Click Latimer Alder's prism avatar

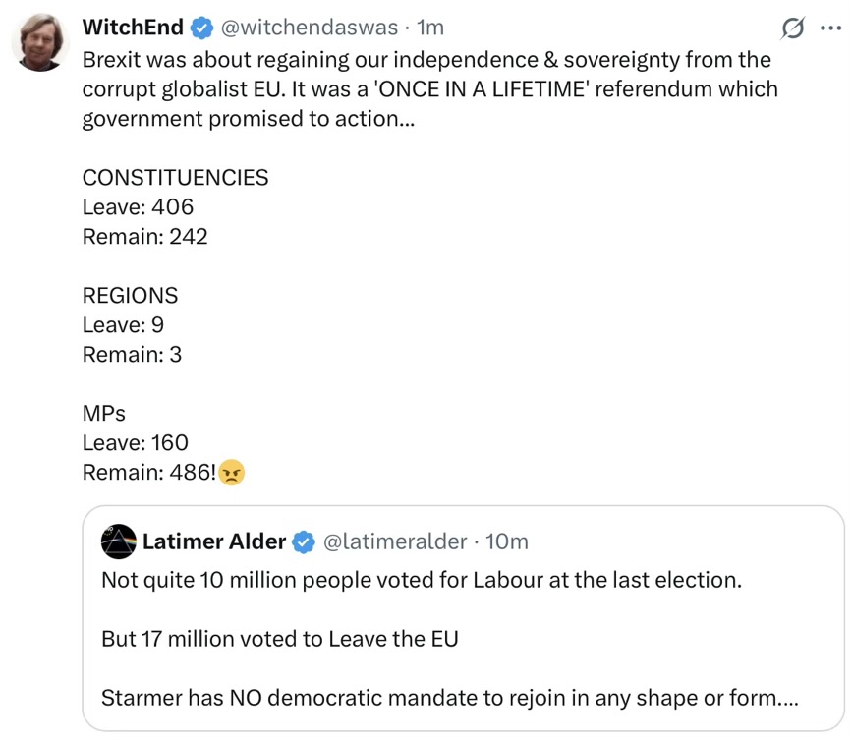pyautogui.click(x=119, y=541)
